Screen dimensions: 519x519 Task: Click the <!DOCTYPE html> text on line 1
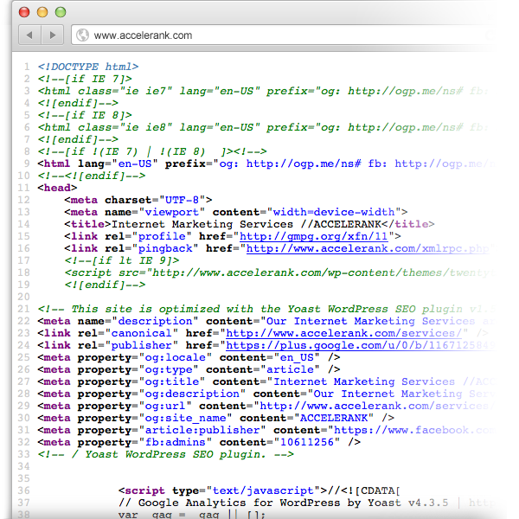tap(87, 67)
